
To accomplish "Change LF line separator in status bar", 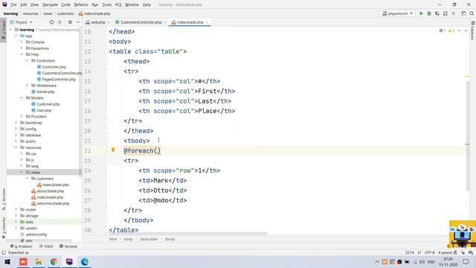I will (419, 252).
